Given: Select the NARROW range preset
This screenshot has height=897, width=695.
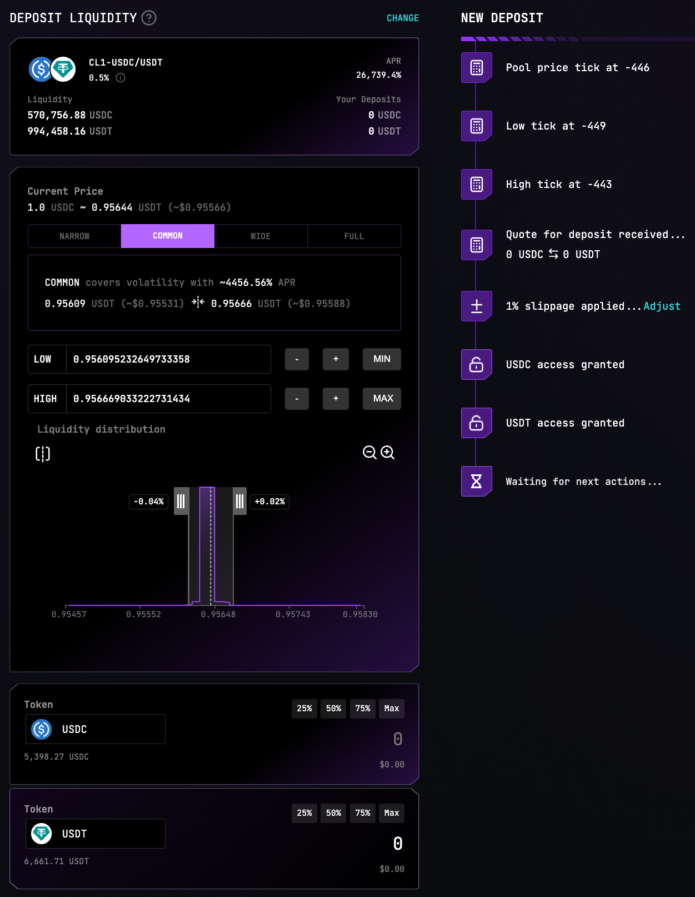Looking at the screenshot, I should click(74, 236).
